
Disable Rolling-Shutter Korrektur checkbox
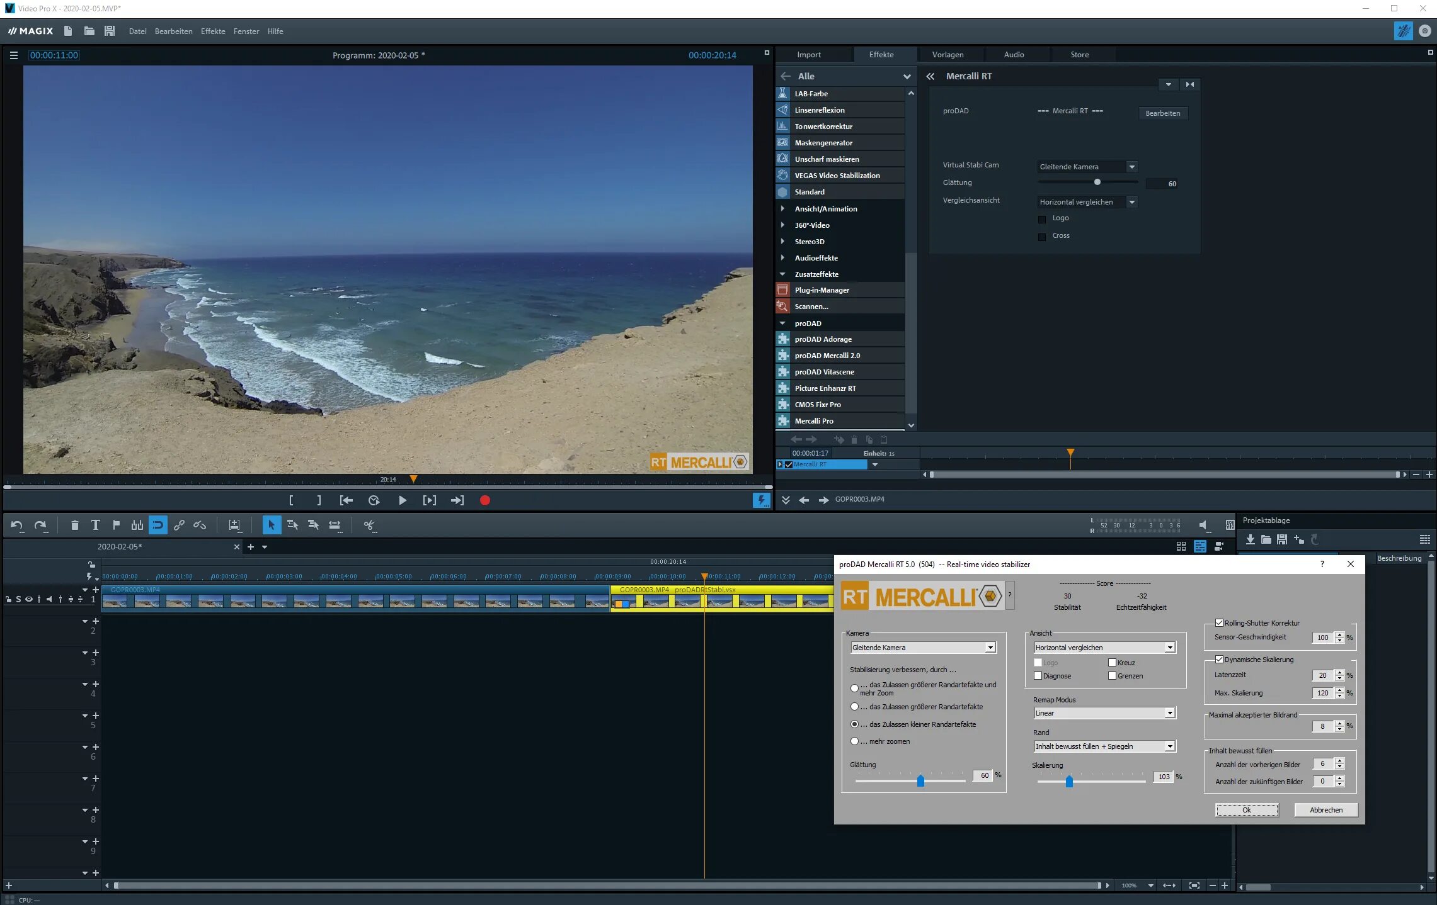1219,623
